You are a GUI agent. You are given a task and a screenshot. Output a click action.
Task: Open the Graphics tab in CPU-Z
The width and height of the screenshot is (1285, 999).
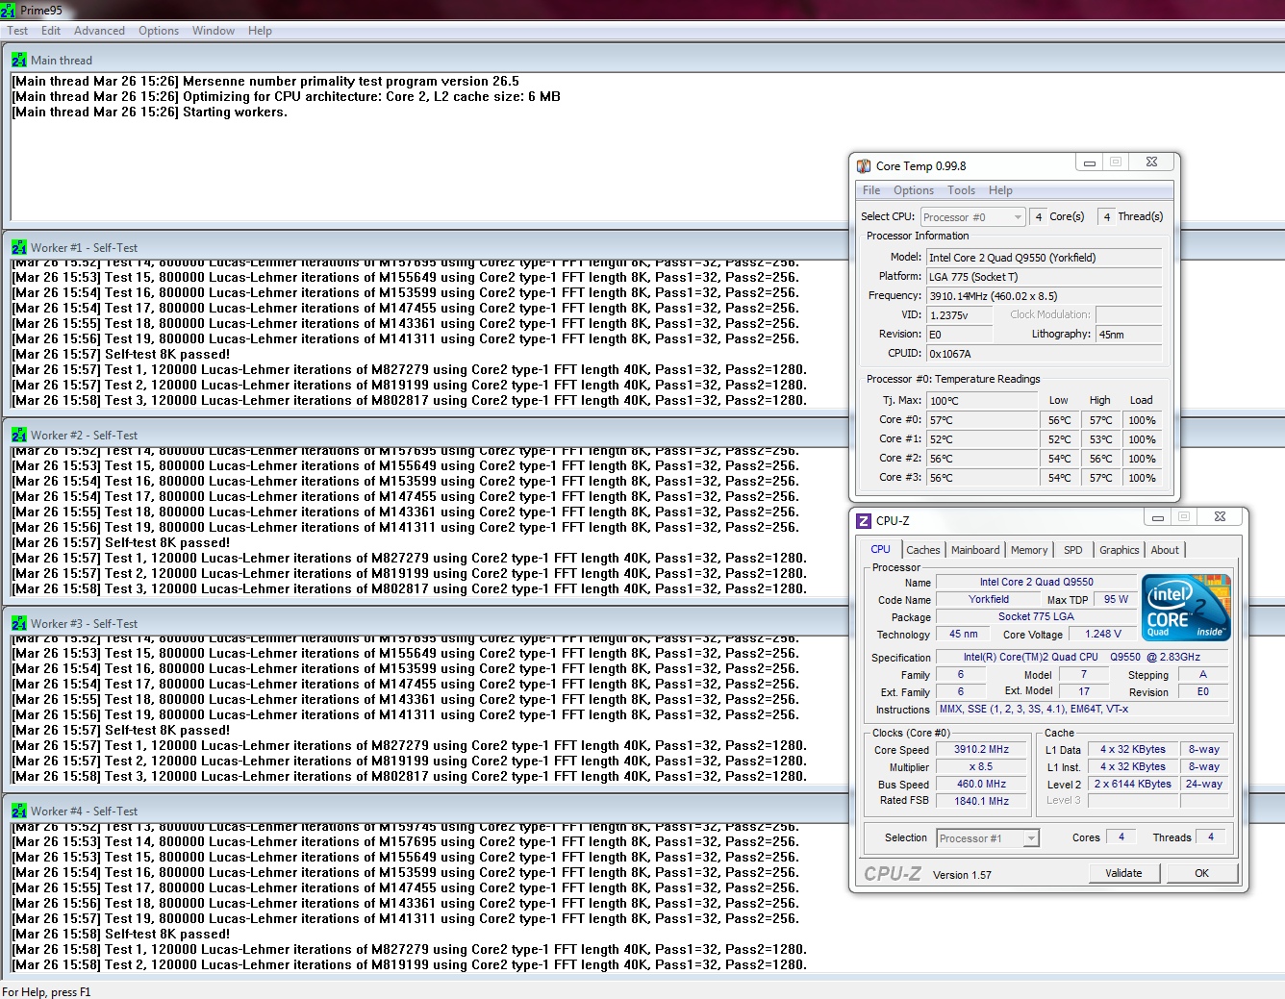[x=1119, y=550]
